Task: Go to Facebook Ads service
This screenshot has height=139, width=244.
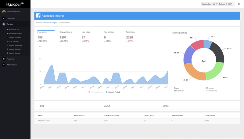Action: [x=14, y=29]
